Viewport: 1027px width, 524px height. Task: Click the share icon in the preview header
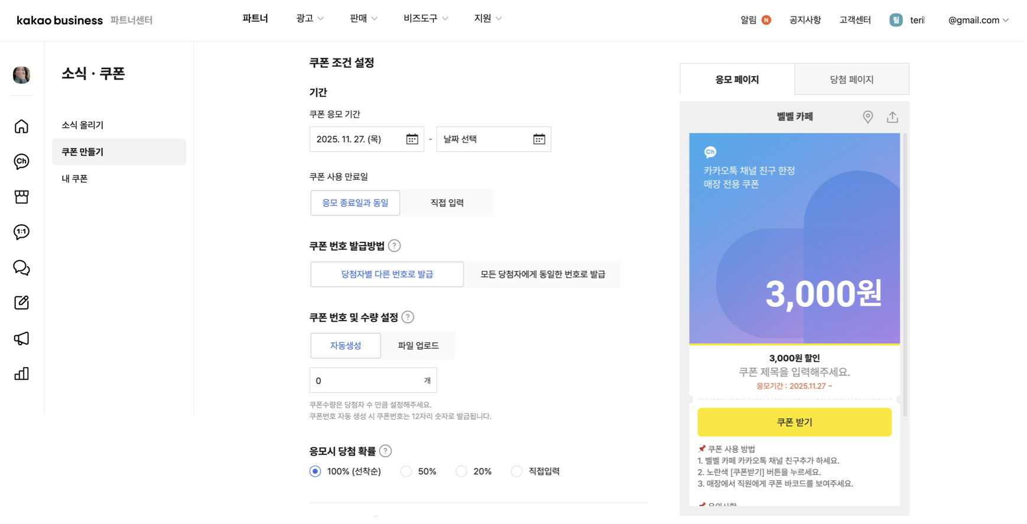coord(892,117)
